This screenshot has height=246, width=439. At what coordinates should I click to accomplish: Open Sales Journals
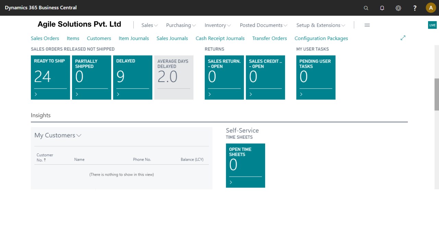pyautogui.click(x=172, y=38)
